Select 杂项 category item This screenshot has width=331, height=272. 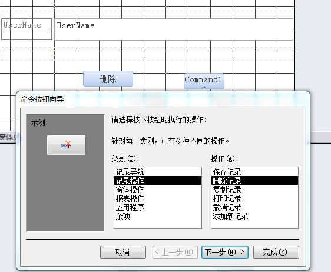(x=158, y=216)
